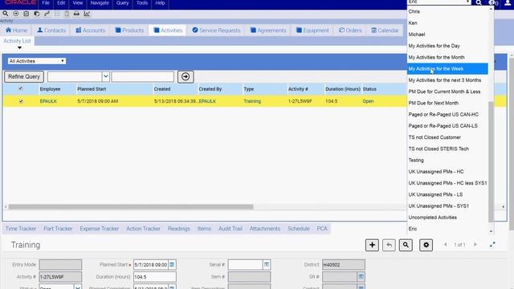Click the Refine Query search text field
The width and height of the screenshot is (514, 289).
(x=143, y=77)
